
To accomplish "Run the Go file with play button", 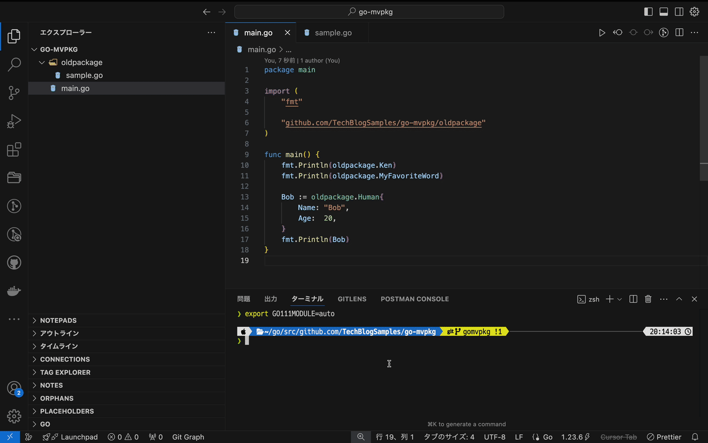I will coord(602,33).
